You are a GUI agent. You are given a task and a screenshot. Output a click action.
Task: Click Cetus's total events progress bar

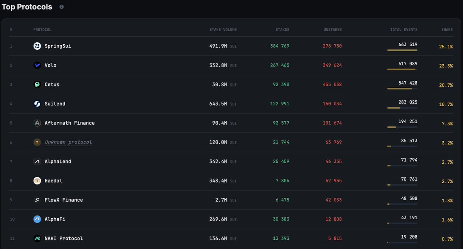click(x=402, y=89)
